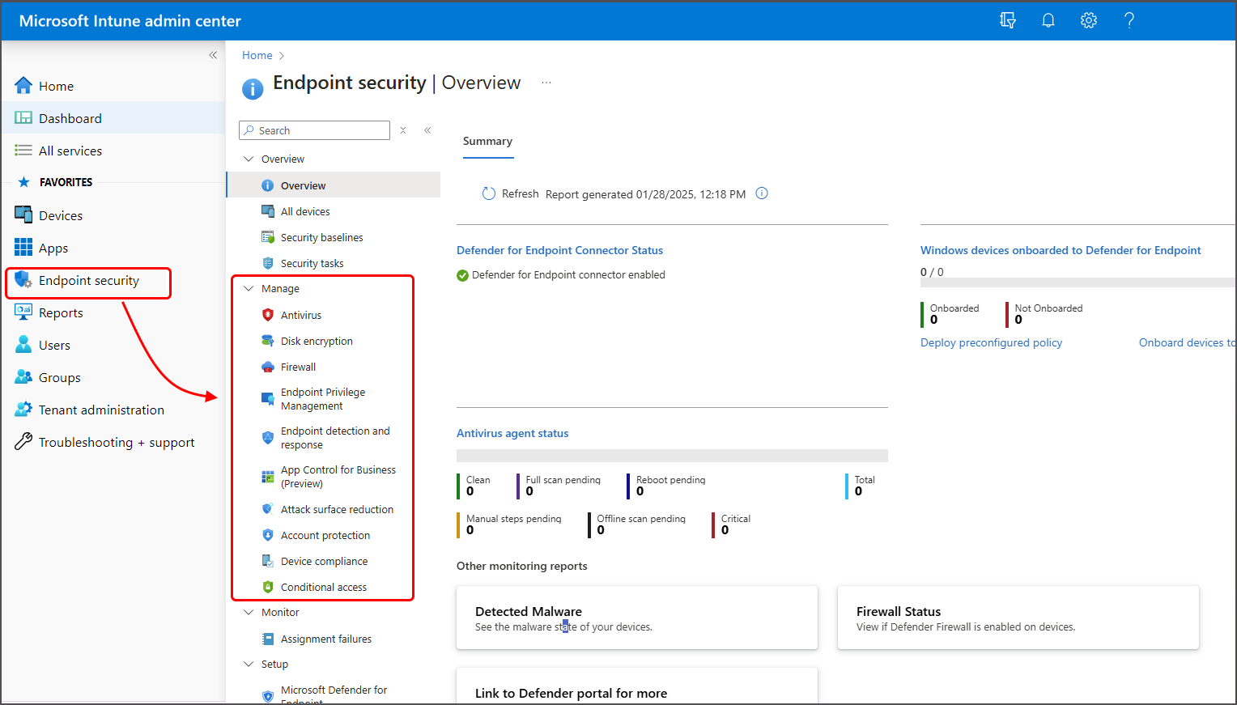Viewport: 1237px width, 705px height.
Task: Click the Onboarded green legend marker
Action: (924, 314)
